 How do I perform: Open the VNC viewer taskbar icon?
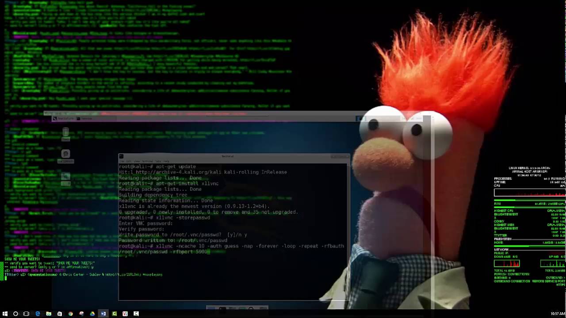[x=125, y=314]
